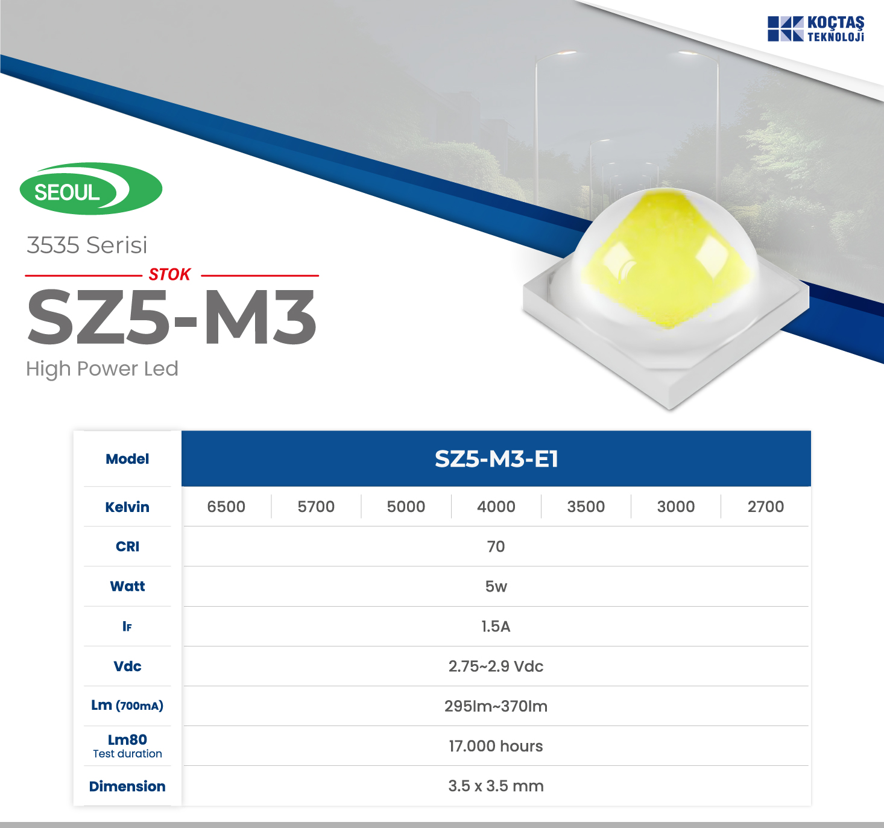Click the 'Watt' row label
The image size is (884, 828).
tap(127, 587)
